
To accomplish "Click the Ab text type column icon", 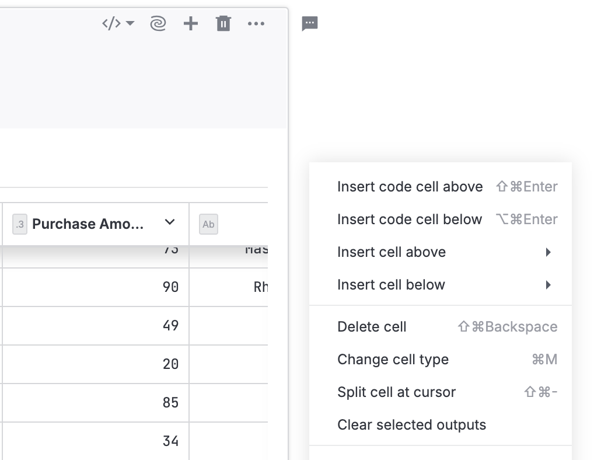I will click(x=208, y=224).
